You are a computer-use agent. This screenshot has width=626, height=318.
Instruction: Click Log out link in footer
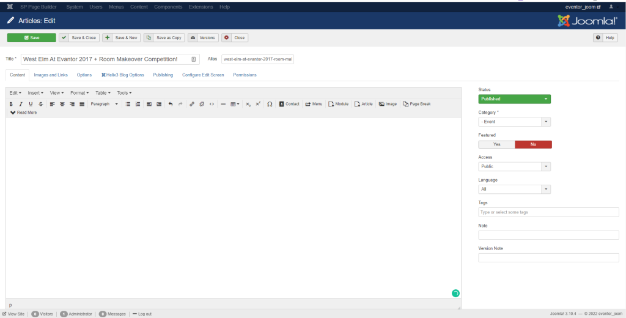[142, 314]
